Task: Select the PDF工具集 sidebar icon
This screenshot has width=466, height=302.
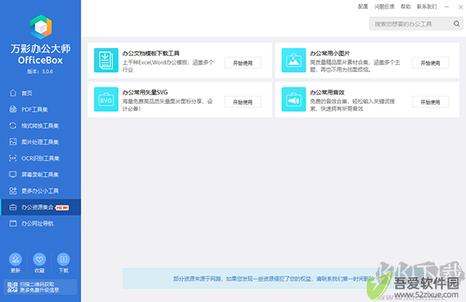Action: coord(12,109)
